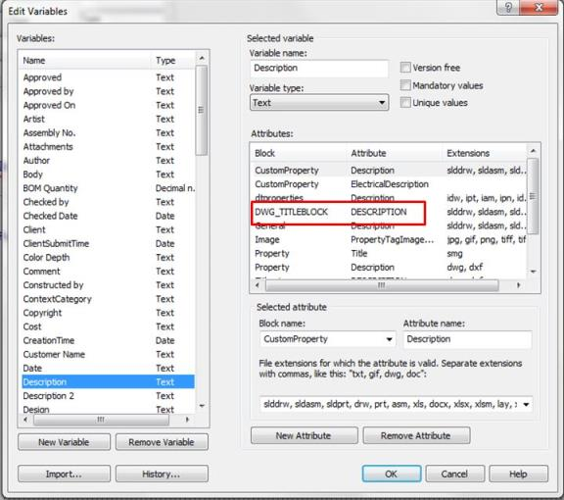Select the highlighted Description variable
Viewport: 564px width, 500px height.
point(108,381)
